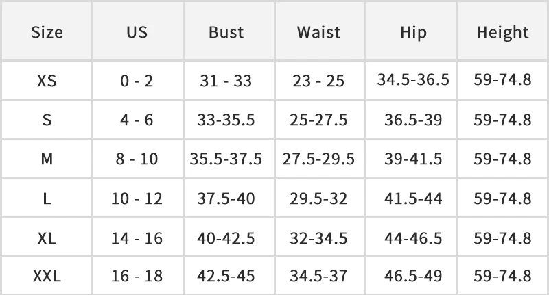Screen dimensions: 549x295
Task: Select bust value 42.5-45
Action: click(x=226, y=276)
